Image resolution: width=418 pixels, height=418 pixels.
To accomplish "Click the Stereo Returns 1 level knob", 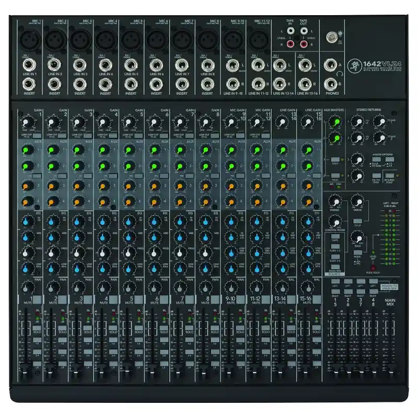I will click(357, 122).
